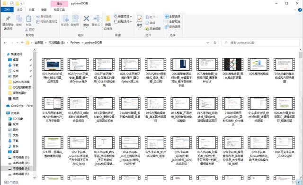Create a folder with 新建文件夹 icon
This screenshot has width=303, height=185.
coord(108,18)
